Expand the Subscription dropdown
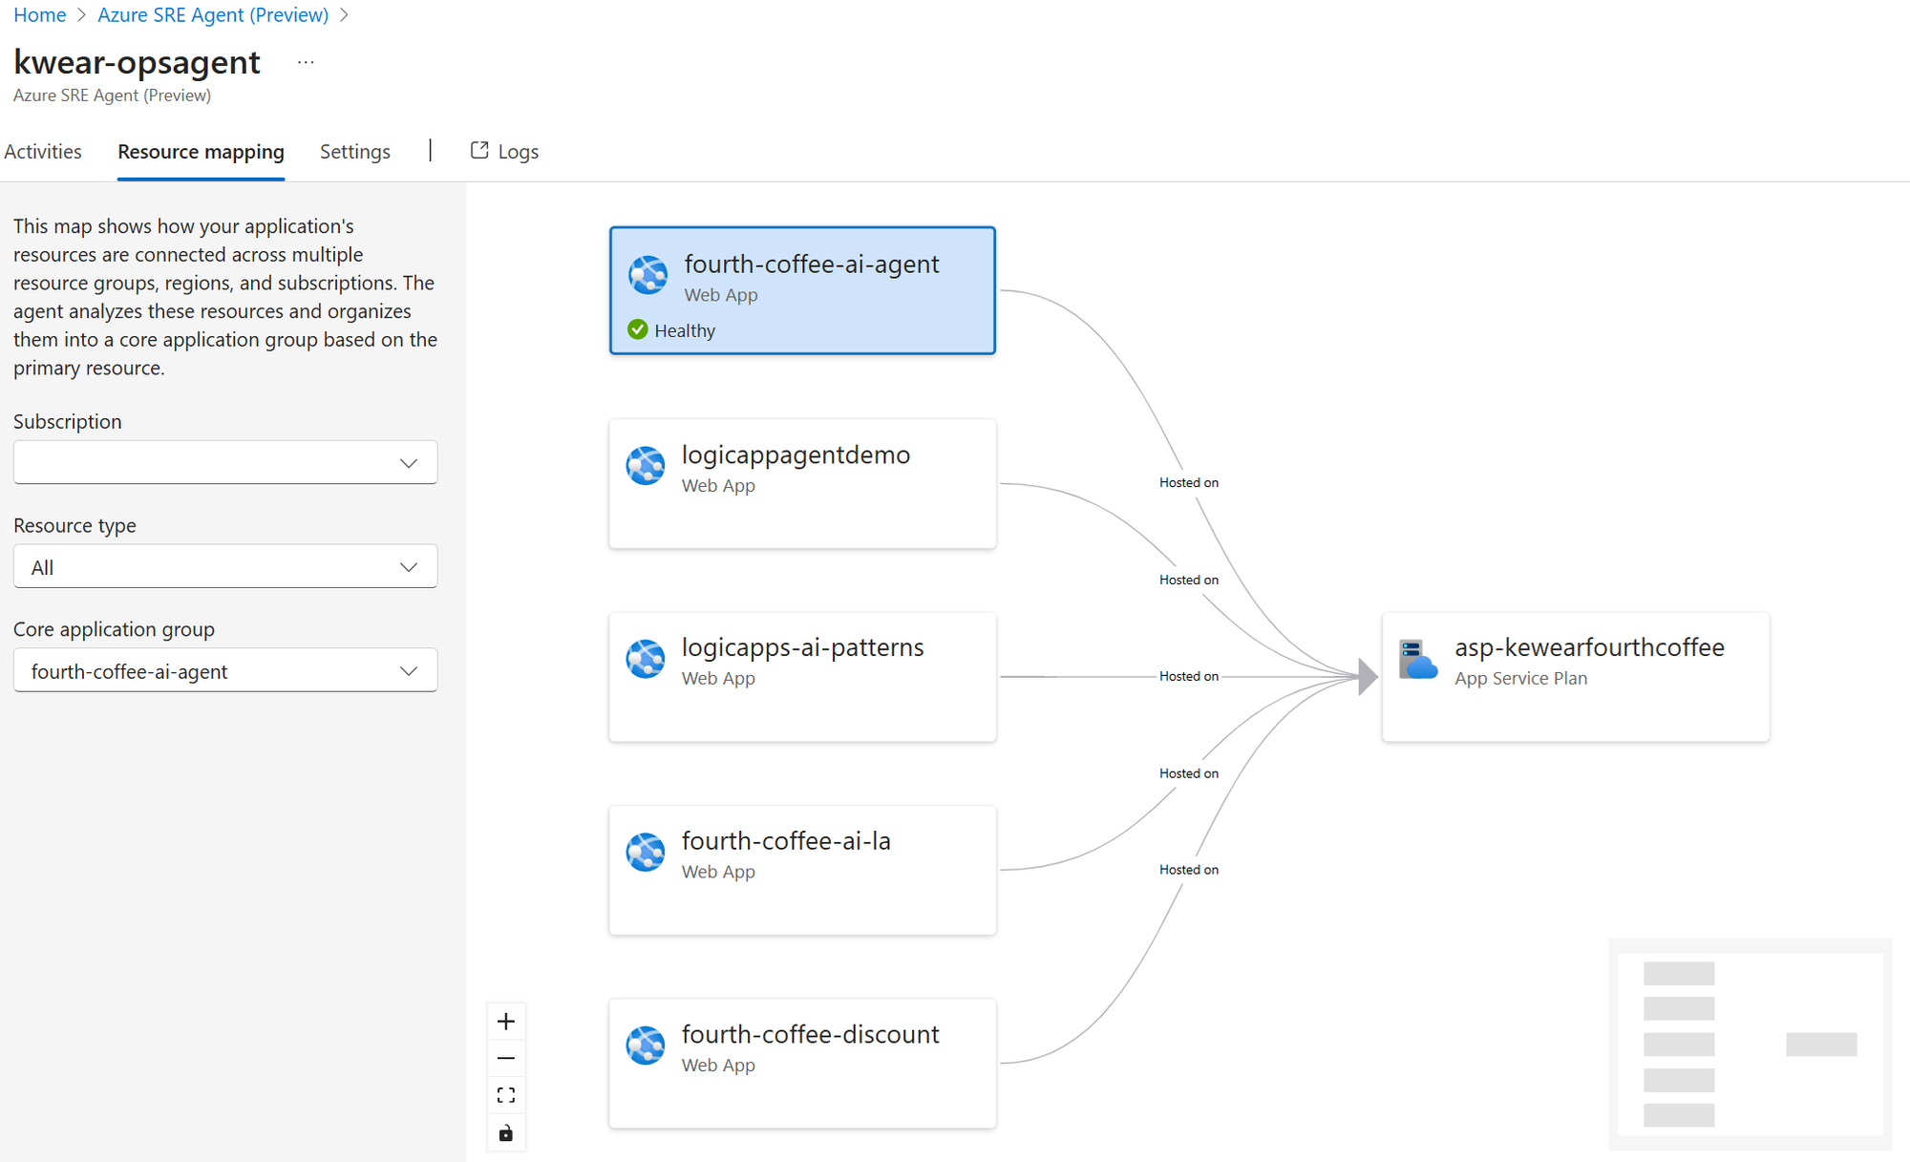Viewport: 1910px width, 1162px height. click(225, 462)
